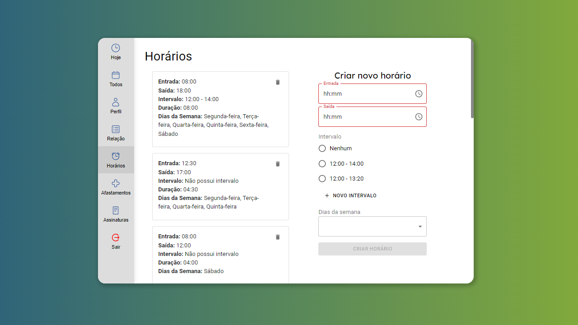Delete the 08:00–18:00 schedule via trash icon
This screenshot has width=578, height=325.
pyautogui.click(x=278, y=82)
